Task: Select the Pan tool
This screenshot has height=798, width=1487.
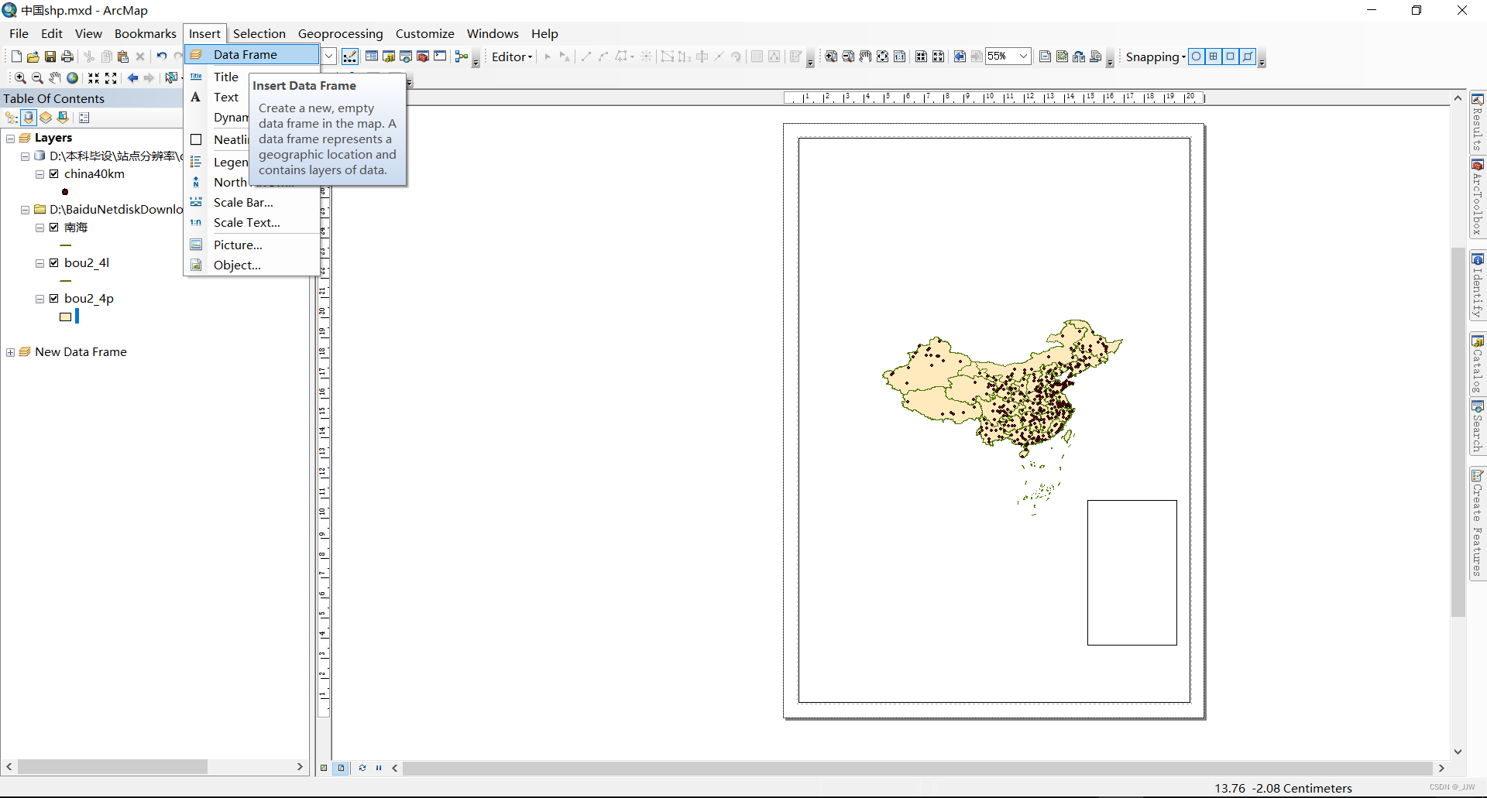Action: (54, 77)
